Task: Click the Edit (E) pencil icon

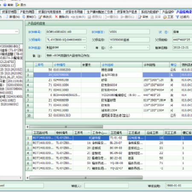Action: coord(40,17)
